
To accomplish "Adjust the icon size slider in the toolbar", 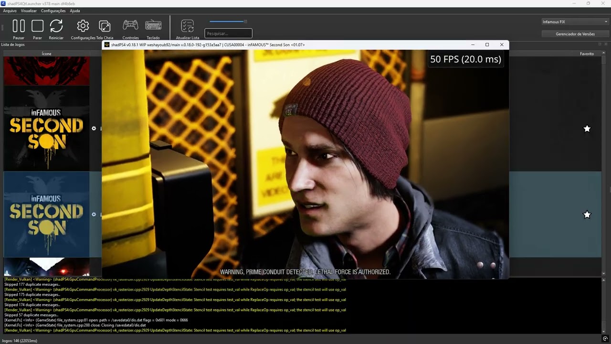I will pos(228,21).
